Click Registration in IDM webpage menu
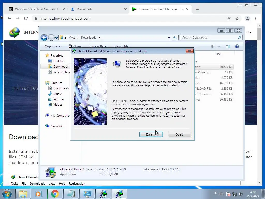The width and height of the screenshot is (265, 199). (x=77, y=184)
